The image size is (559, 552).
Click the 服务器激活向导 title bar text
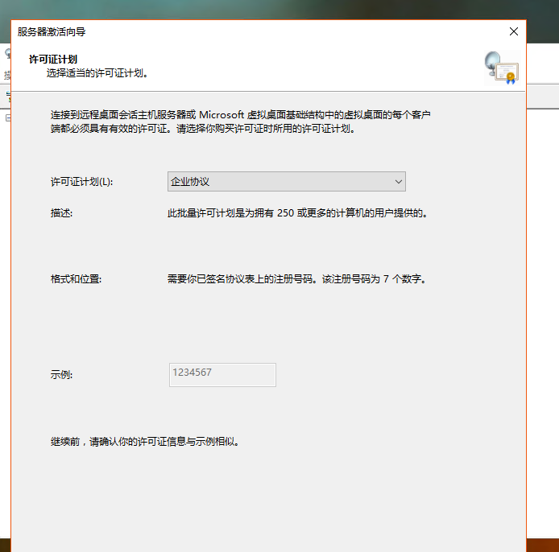click(52, 31)
